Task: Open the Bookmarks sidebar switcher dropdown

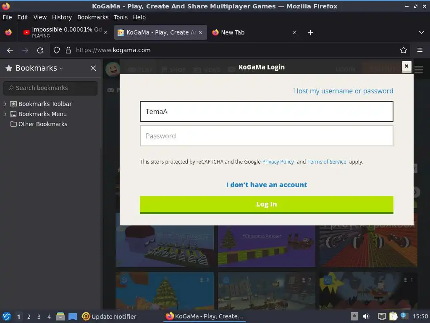Action: (39, 68)
